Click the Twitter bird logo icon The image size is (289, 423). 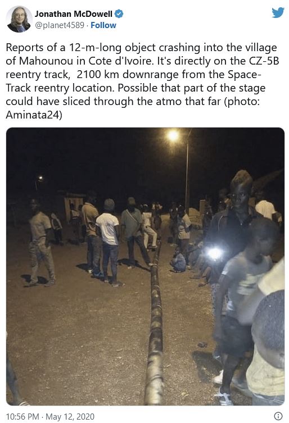278,12
